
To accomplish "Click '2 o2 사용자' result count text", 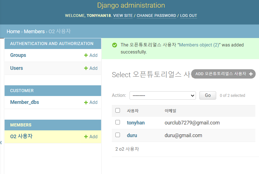I will tap(127, 149).
